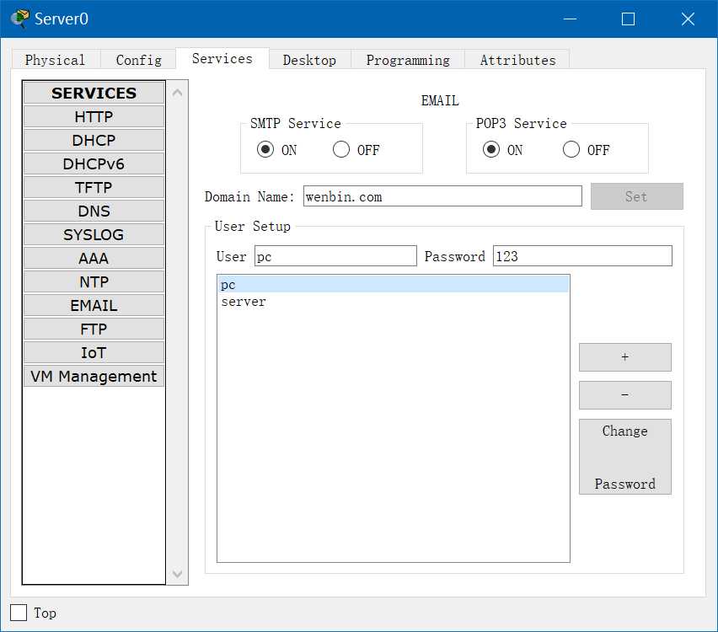
Task: Close the Server0 window
Action: coord(688,19)
